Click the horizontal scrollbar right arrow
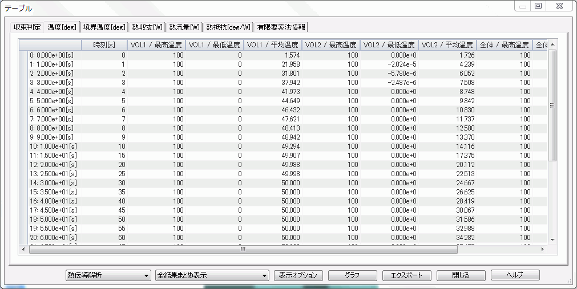Screen dimensions: 577x289 pyautogui.click(x=542, y=249)
